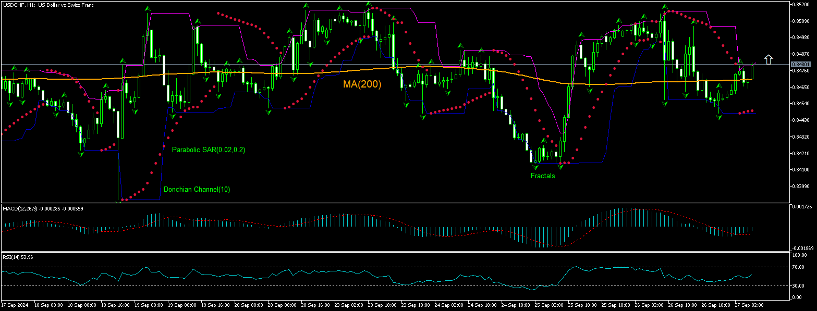The image size is (817, 311).
Task: Click the orange MA(200) label
Action: (x=362, y=84)
